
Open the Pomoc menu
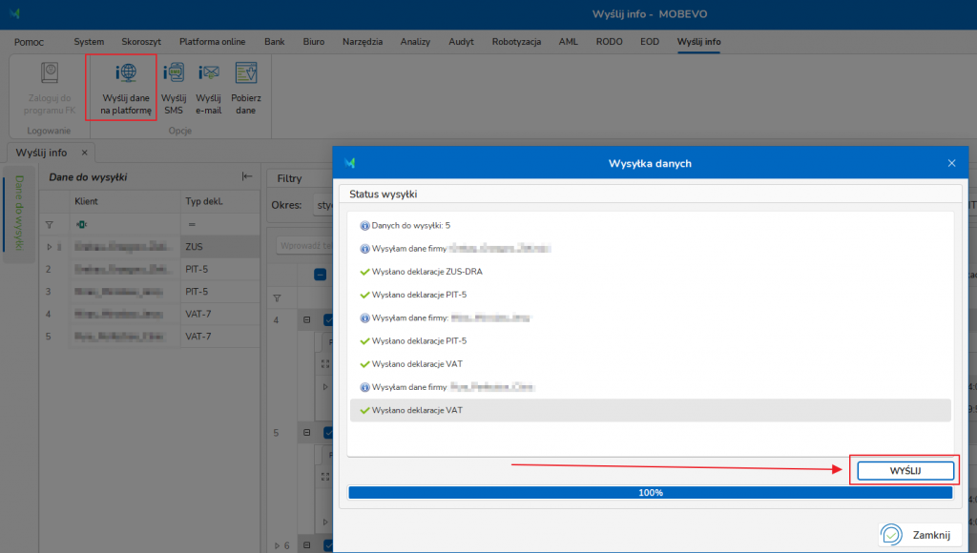pyautogui.click(x=29, y=42)
